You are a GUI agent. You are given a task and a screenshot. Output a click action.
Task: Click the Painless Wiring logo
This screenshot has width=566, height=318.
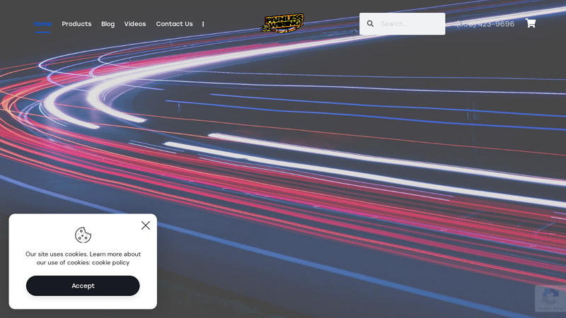pyautogui.click(x=282, y=23)
